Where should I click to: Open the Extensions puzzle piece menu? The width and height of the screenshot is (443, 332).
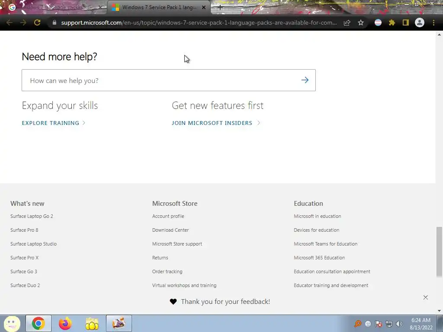[392, 22]
